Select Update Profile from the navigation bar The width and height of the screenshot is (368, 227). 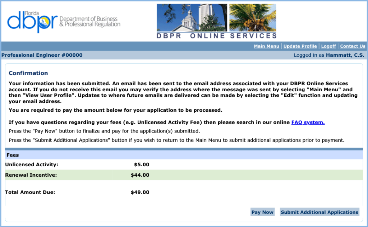300,46
